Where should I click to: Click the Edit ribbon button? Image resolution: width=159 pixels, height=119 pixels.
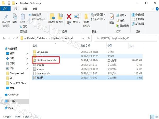(120, 21)
